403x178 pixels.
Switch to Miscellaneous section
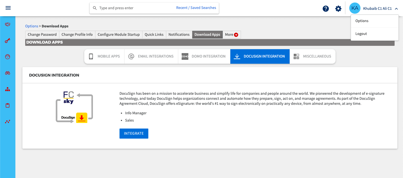tap(313, 56)
